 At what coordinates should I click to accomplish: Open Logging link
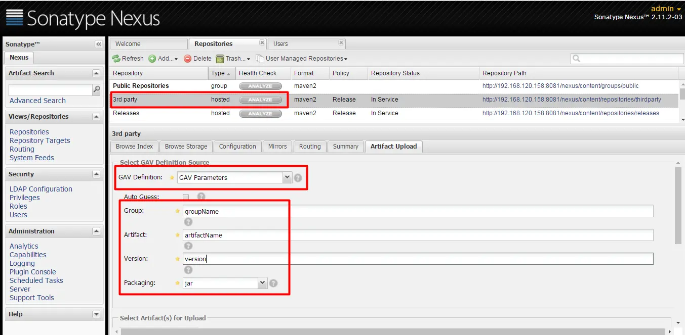[x=22, y=263]
